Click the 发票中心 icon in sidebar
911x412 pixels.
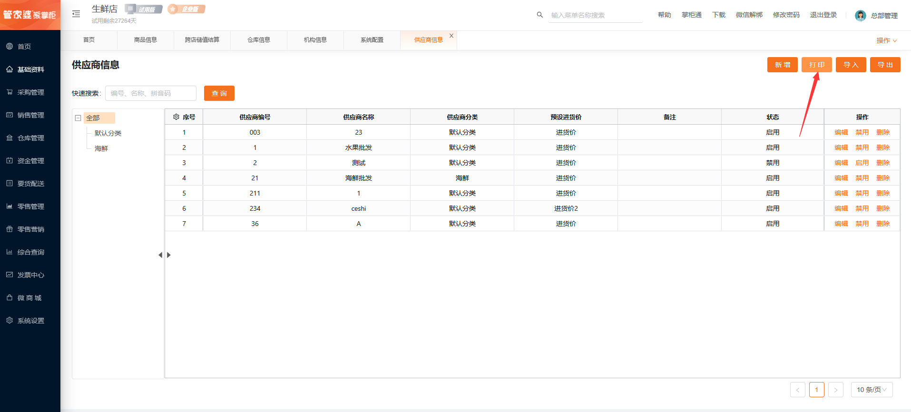pyautogui.click(x=10, y=275)
